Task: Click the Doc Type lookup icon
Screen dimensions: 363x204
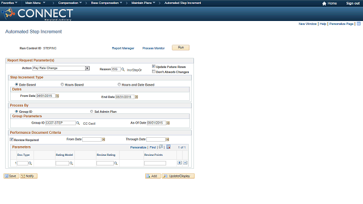Action: click(30, 163)
